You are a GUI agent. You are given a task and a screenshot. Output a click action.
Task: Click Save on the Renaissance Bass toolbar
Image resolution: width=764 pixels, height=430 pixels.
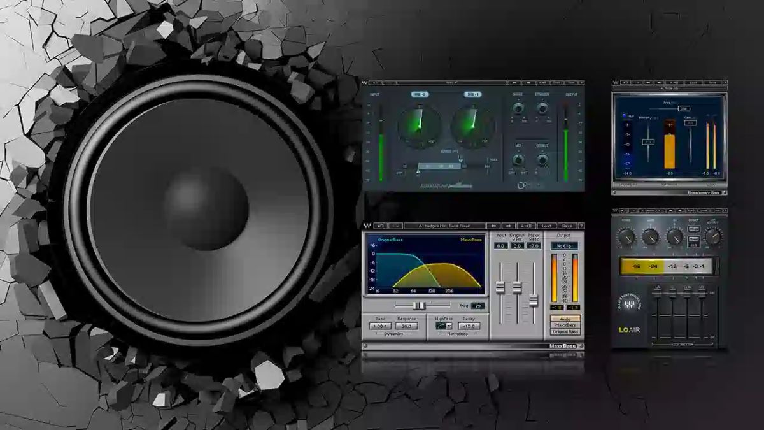[x=712, y=81]
